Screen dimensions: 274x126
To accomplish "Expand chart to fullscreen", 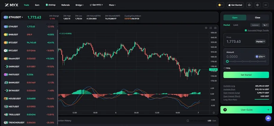I will pyautogui.click(x=211, y=28).
